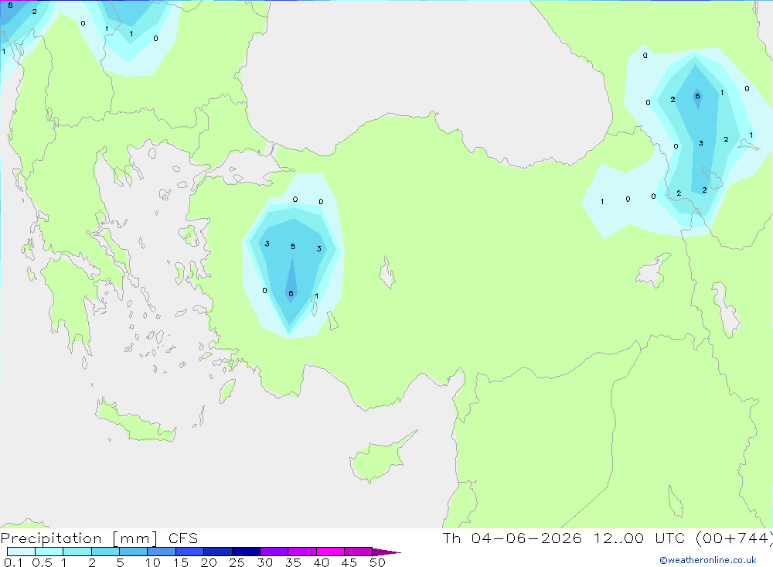The image size is (773, 567).
Task: Click the '(00+744)' forecast offset text
Action: tap(734, 538)
